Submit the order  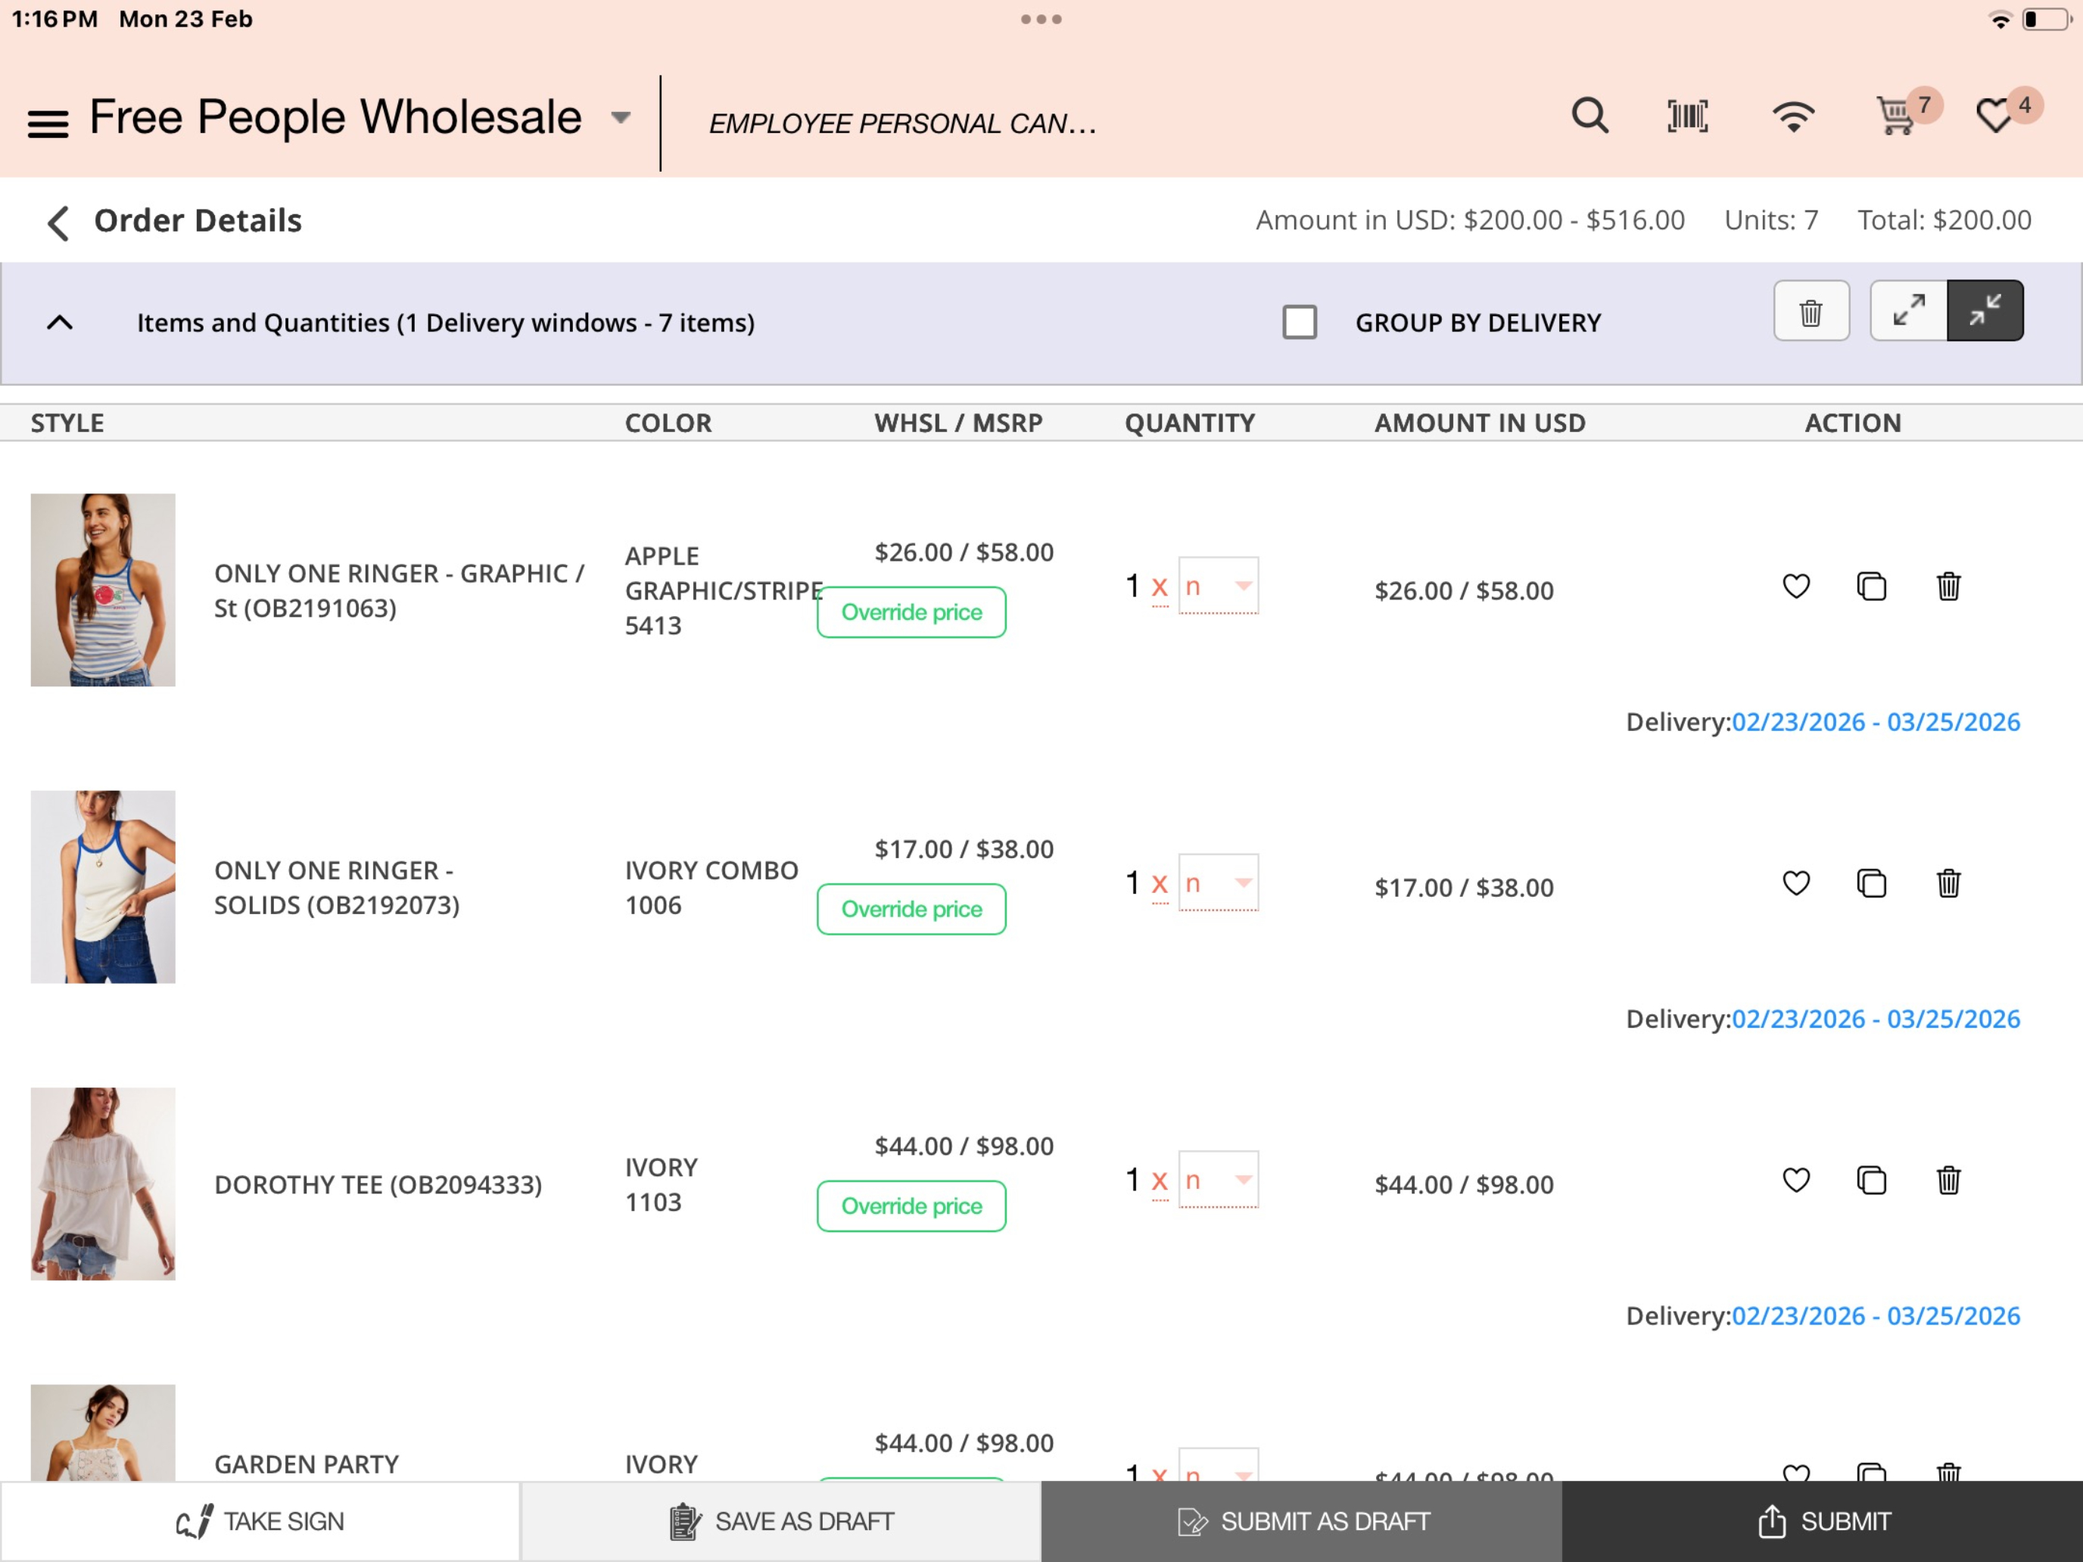tap(1822, 1520)
